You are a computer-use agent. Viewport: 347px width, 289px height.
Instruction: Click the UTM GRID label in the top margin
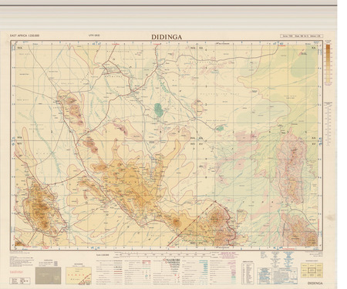click(x=94, y=35)
